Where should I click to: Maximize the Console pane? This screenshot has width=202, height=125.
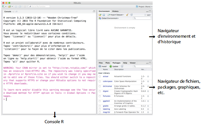tap(94, 11)
